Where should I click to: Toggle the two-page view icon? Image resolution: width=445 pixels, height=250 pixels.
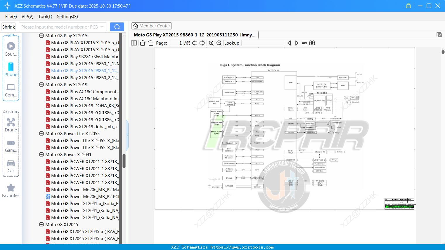(x=134, y=43)
